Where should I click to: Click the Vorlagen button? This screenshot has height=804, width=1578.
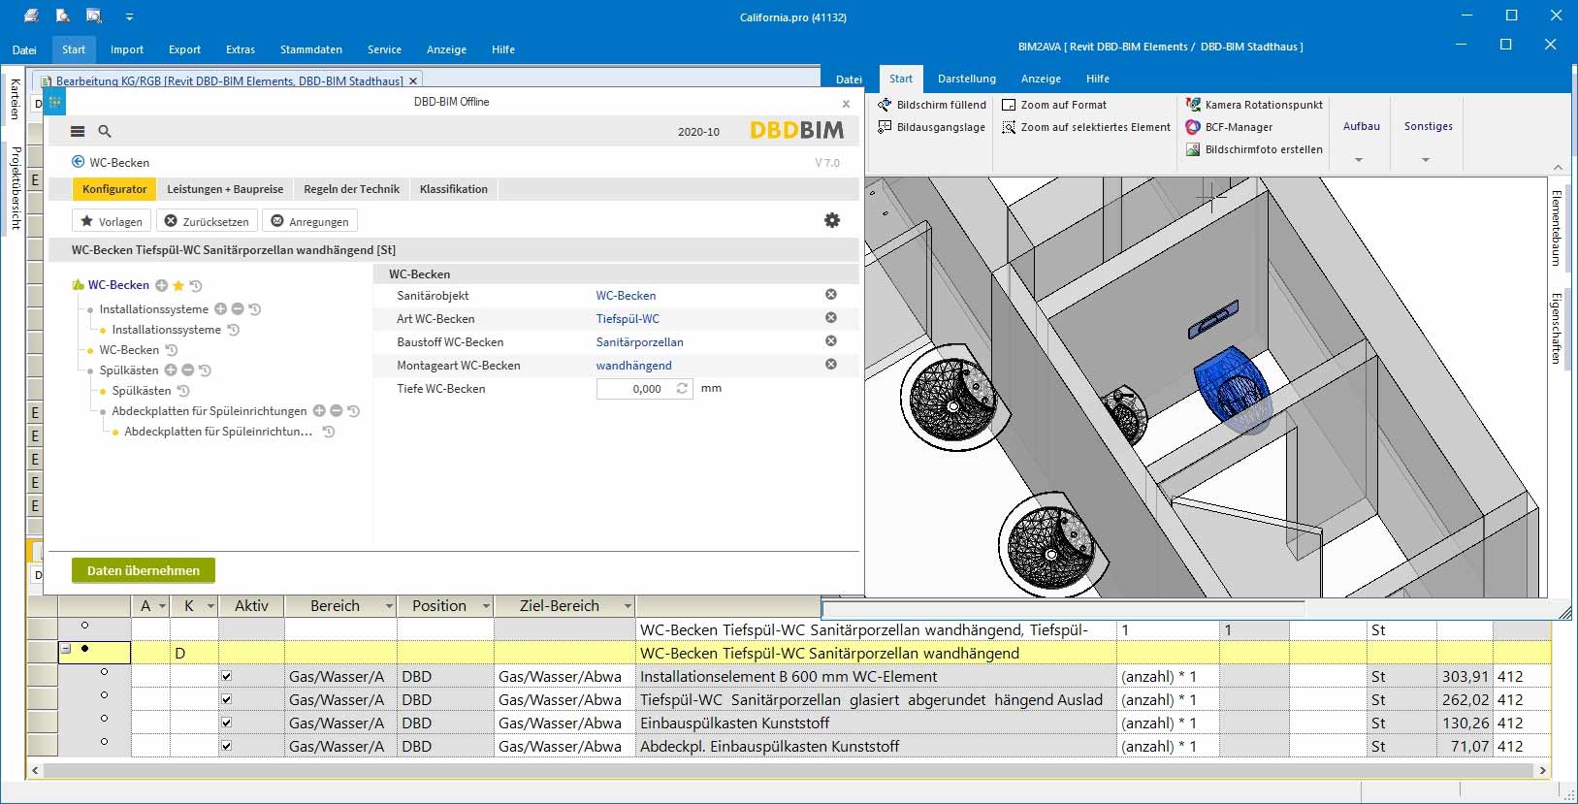point(112,221)
